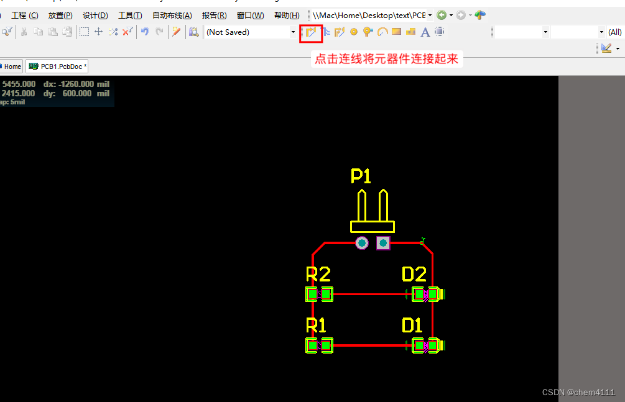This screenshot has width=625, height=402.
Task: Place a pad with the pad tool
Action: [354, 32]
